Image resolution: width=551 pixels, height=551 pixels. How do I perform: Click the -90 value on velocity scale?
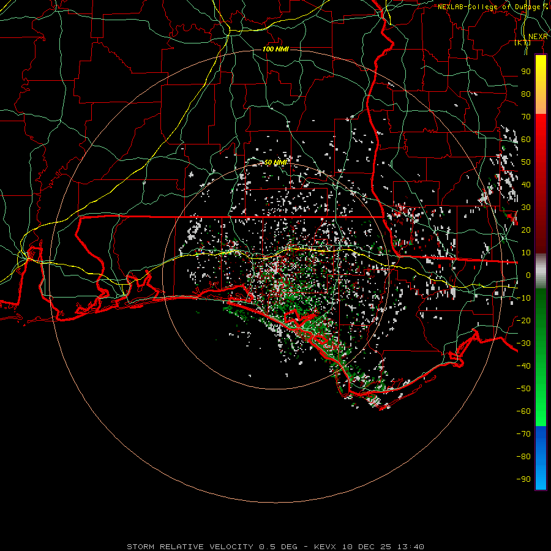coord(523,479)
